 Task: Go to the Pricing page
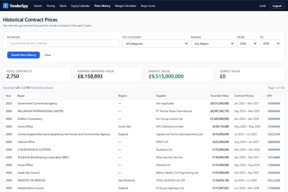coord(51,6)
